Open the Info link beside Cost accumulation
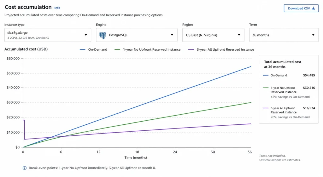The image size is (323, 177). [x=57, y=8]
